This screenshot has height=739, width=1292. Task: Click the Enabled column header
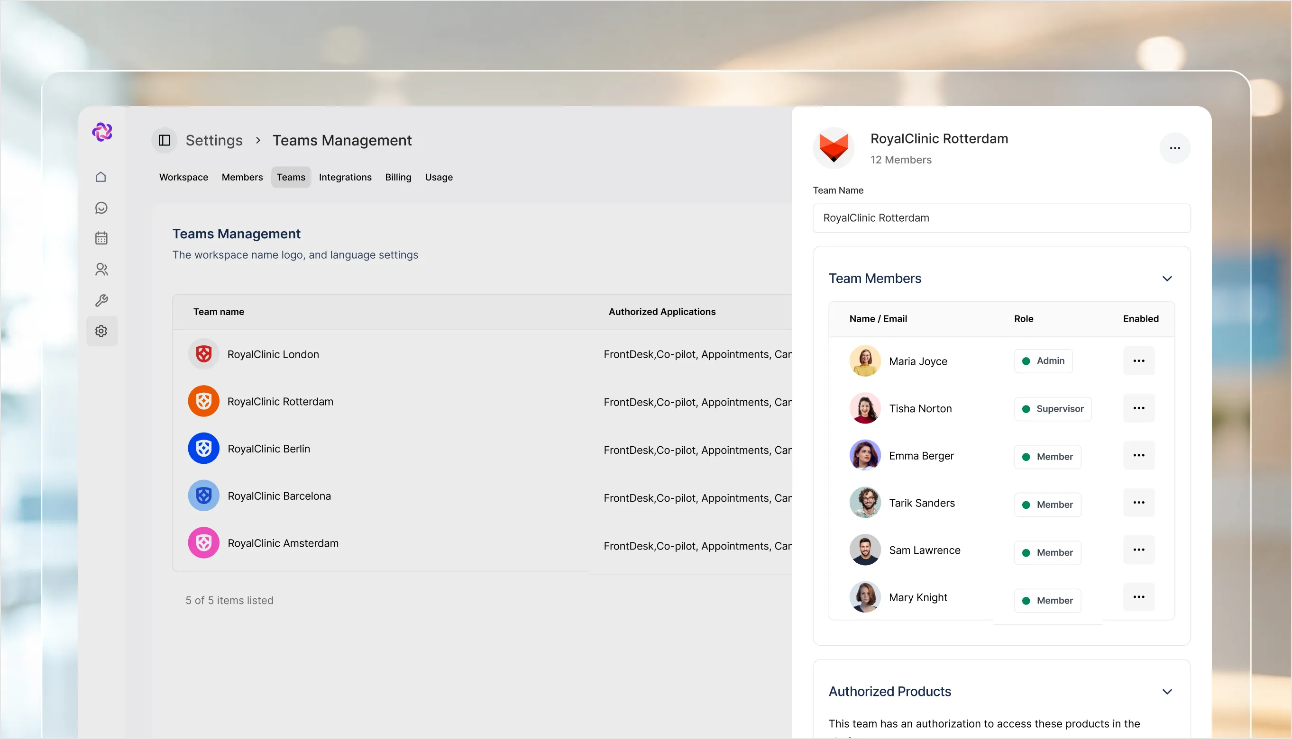pos(1141,319)
